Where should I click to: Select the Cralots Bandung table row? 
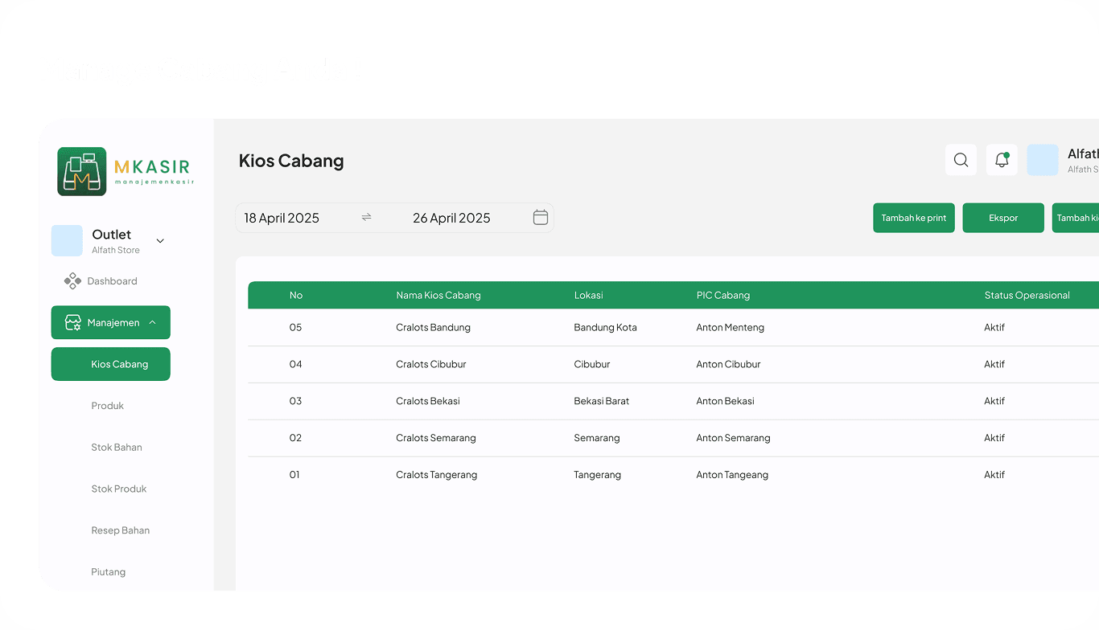coord(433,328)
